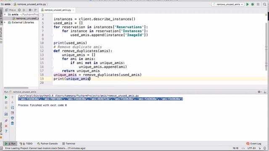
Task: Hide the Project panel with the hide icon
Action: point(36,10)
